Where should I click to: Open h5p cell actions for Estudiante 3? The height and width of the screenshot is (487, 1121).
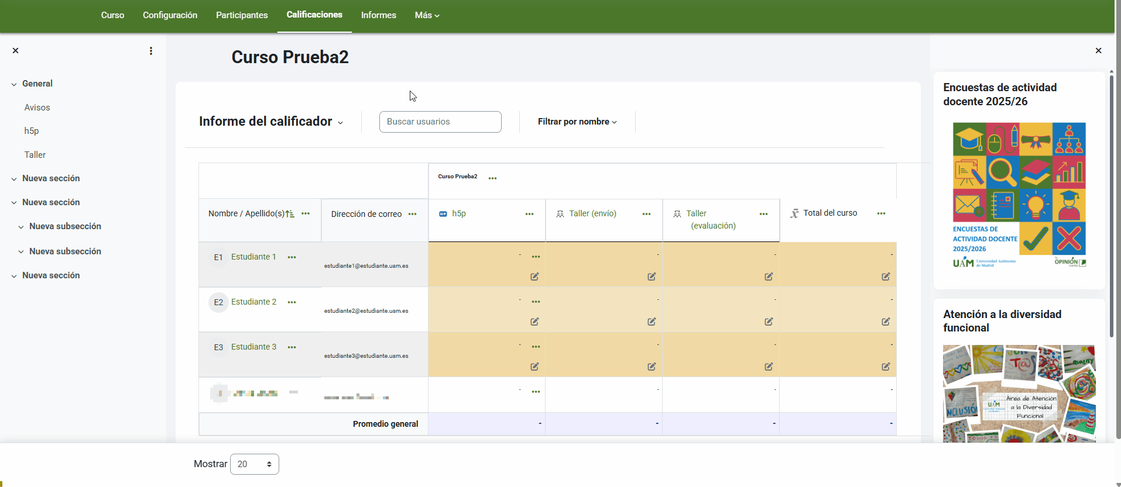(536, 347)
